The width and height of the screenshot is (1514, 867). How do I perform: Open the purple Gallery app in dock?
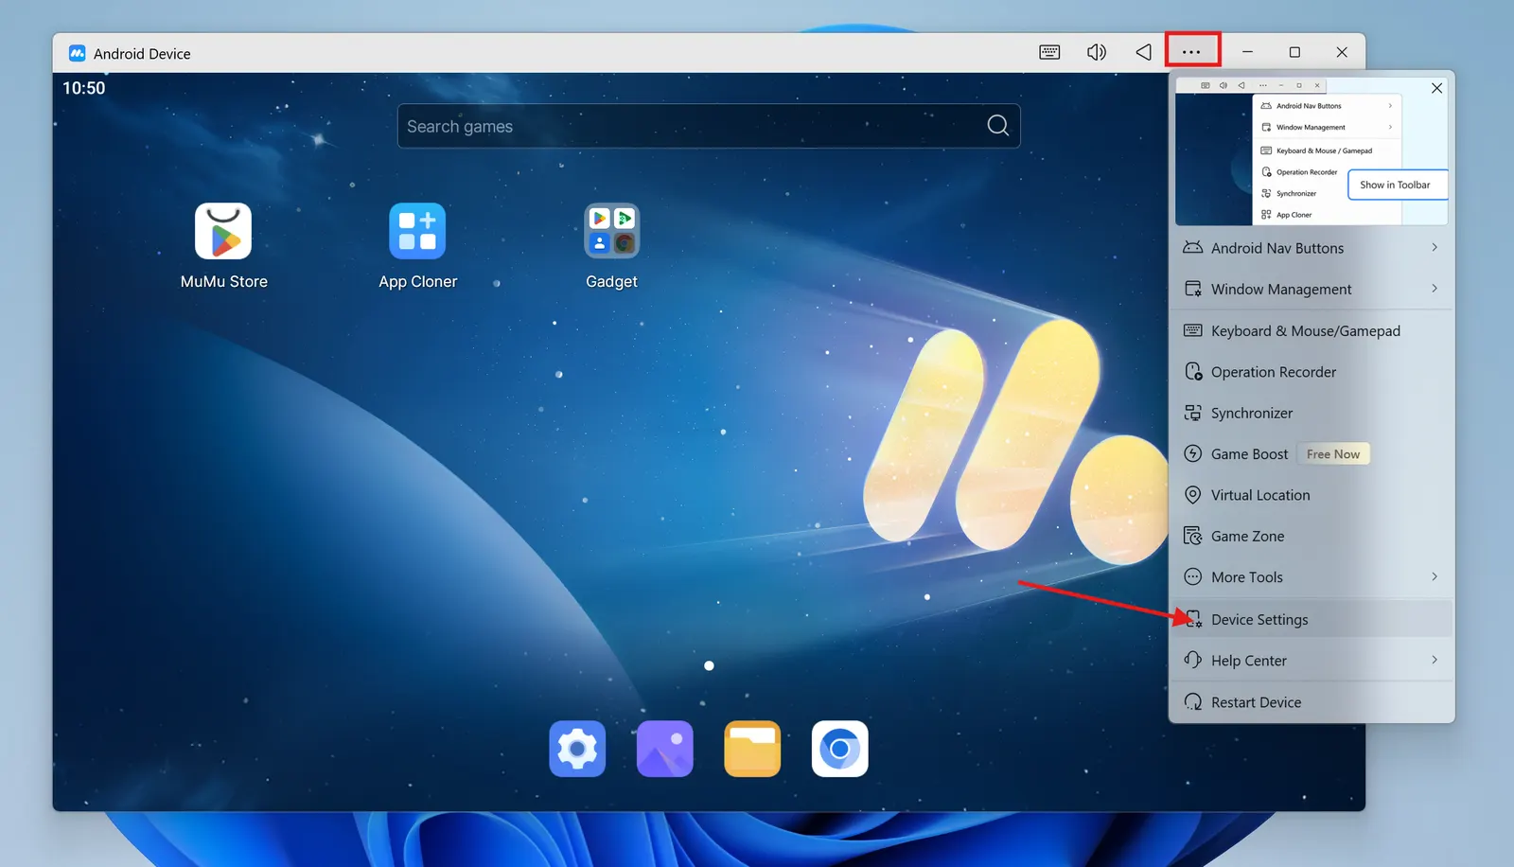pyautogui.click(x=665, y=749)
